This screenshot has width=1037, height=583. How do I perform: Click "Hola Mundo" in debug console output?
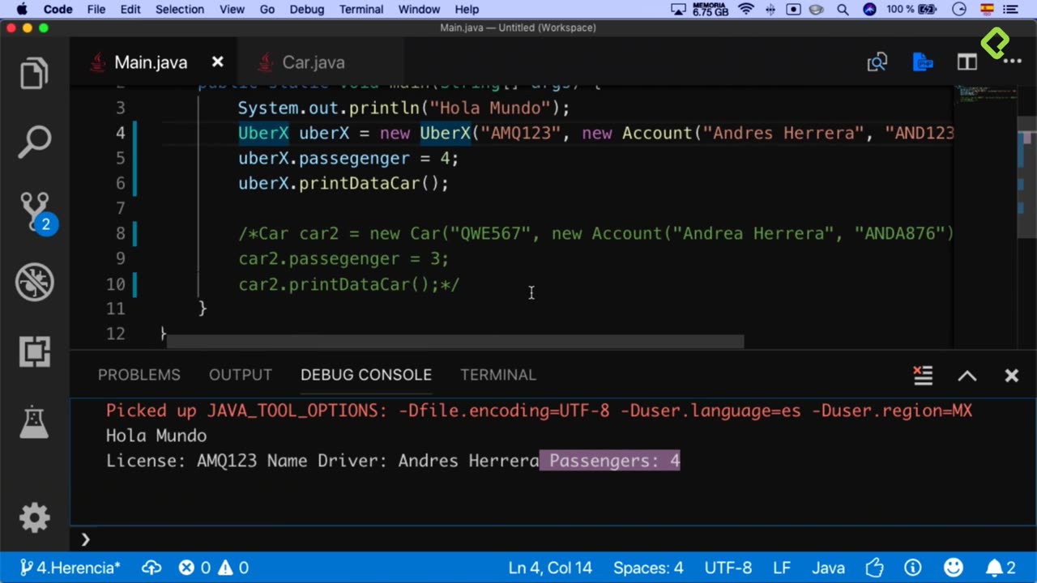coord(156,436)
